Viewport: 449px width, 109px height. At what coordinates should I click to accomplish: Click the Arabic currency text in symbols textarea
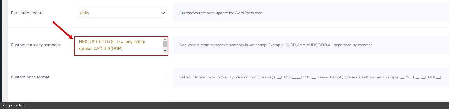pos(120,42)
